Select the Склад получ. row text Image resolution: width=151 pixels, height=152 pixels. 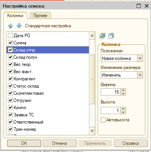pos(26,57)
